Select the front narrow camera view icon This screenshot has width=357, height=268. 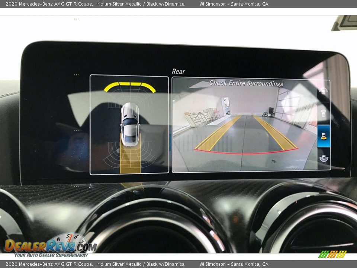tap(324, 113)
